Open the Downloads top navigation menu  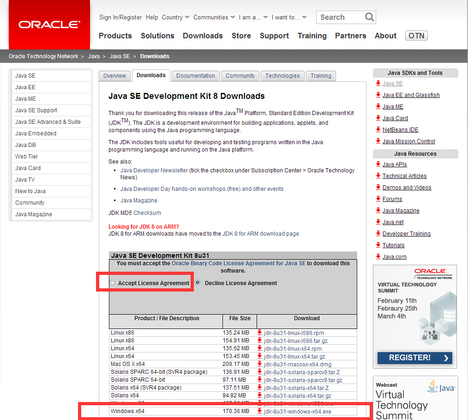coord(203,36)
